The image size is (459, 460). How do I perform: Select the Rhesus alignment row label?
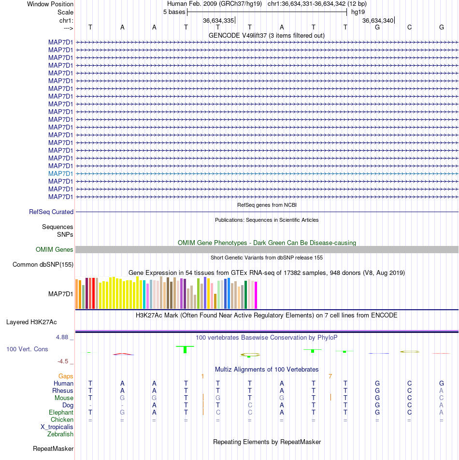(63, 391)
